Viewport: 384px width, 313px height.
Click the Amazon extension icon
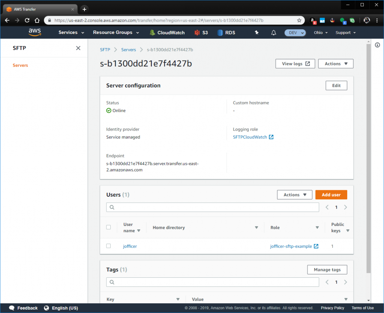313,21
